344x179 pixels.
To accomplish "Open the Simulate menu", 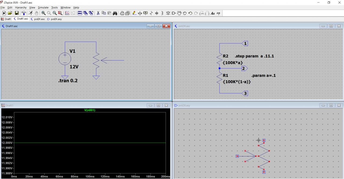I will (x=43, y=7).
